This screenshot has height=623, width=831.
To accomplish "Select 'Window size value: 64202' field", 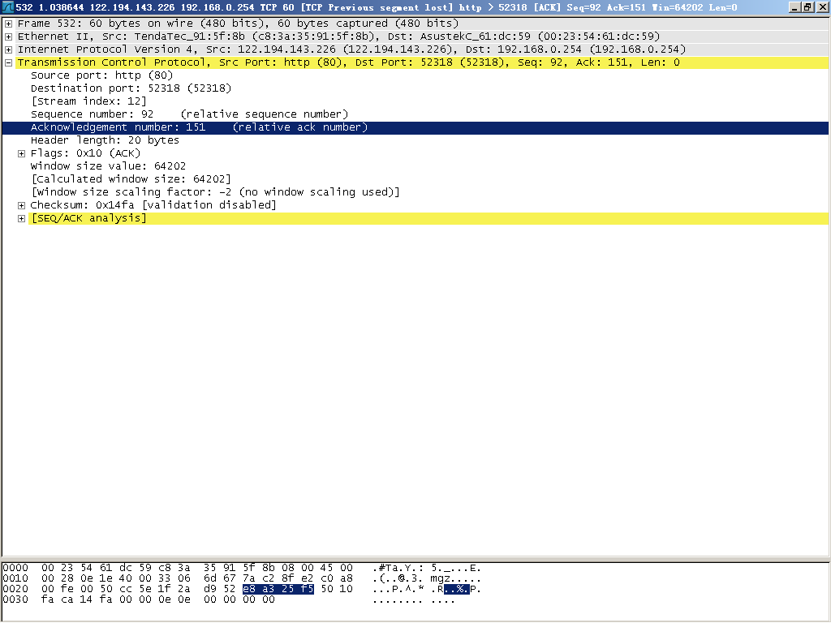I will click(x=108, y=166).
